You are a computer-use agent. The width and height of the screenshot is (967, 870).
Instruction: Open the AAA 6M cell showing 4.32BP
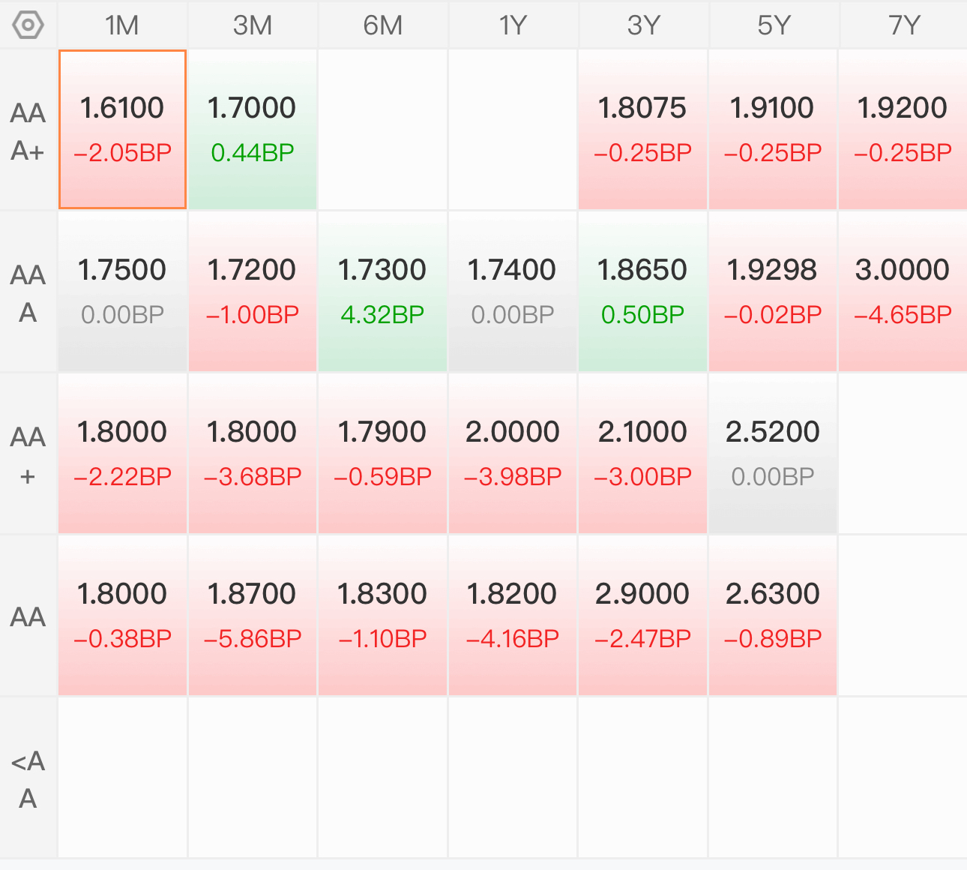382,292
